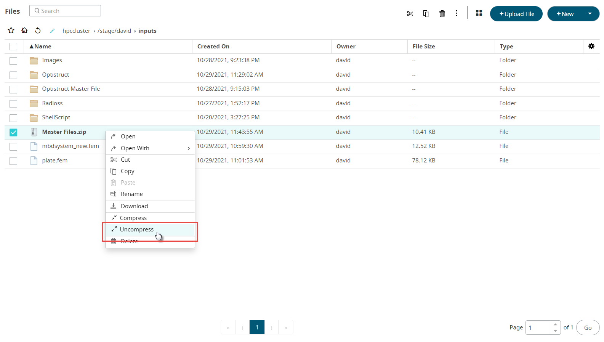The width and height of the screenshot is (604, 342).
Task: Tick the checkbox for Images folder
Action: tap(13, 61)
